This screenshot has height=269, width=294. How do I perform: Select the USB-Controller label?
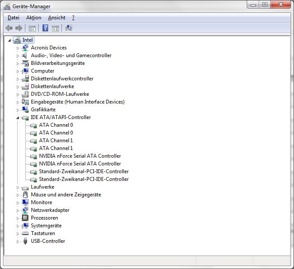(48, 241)
